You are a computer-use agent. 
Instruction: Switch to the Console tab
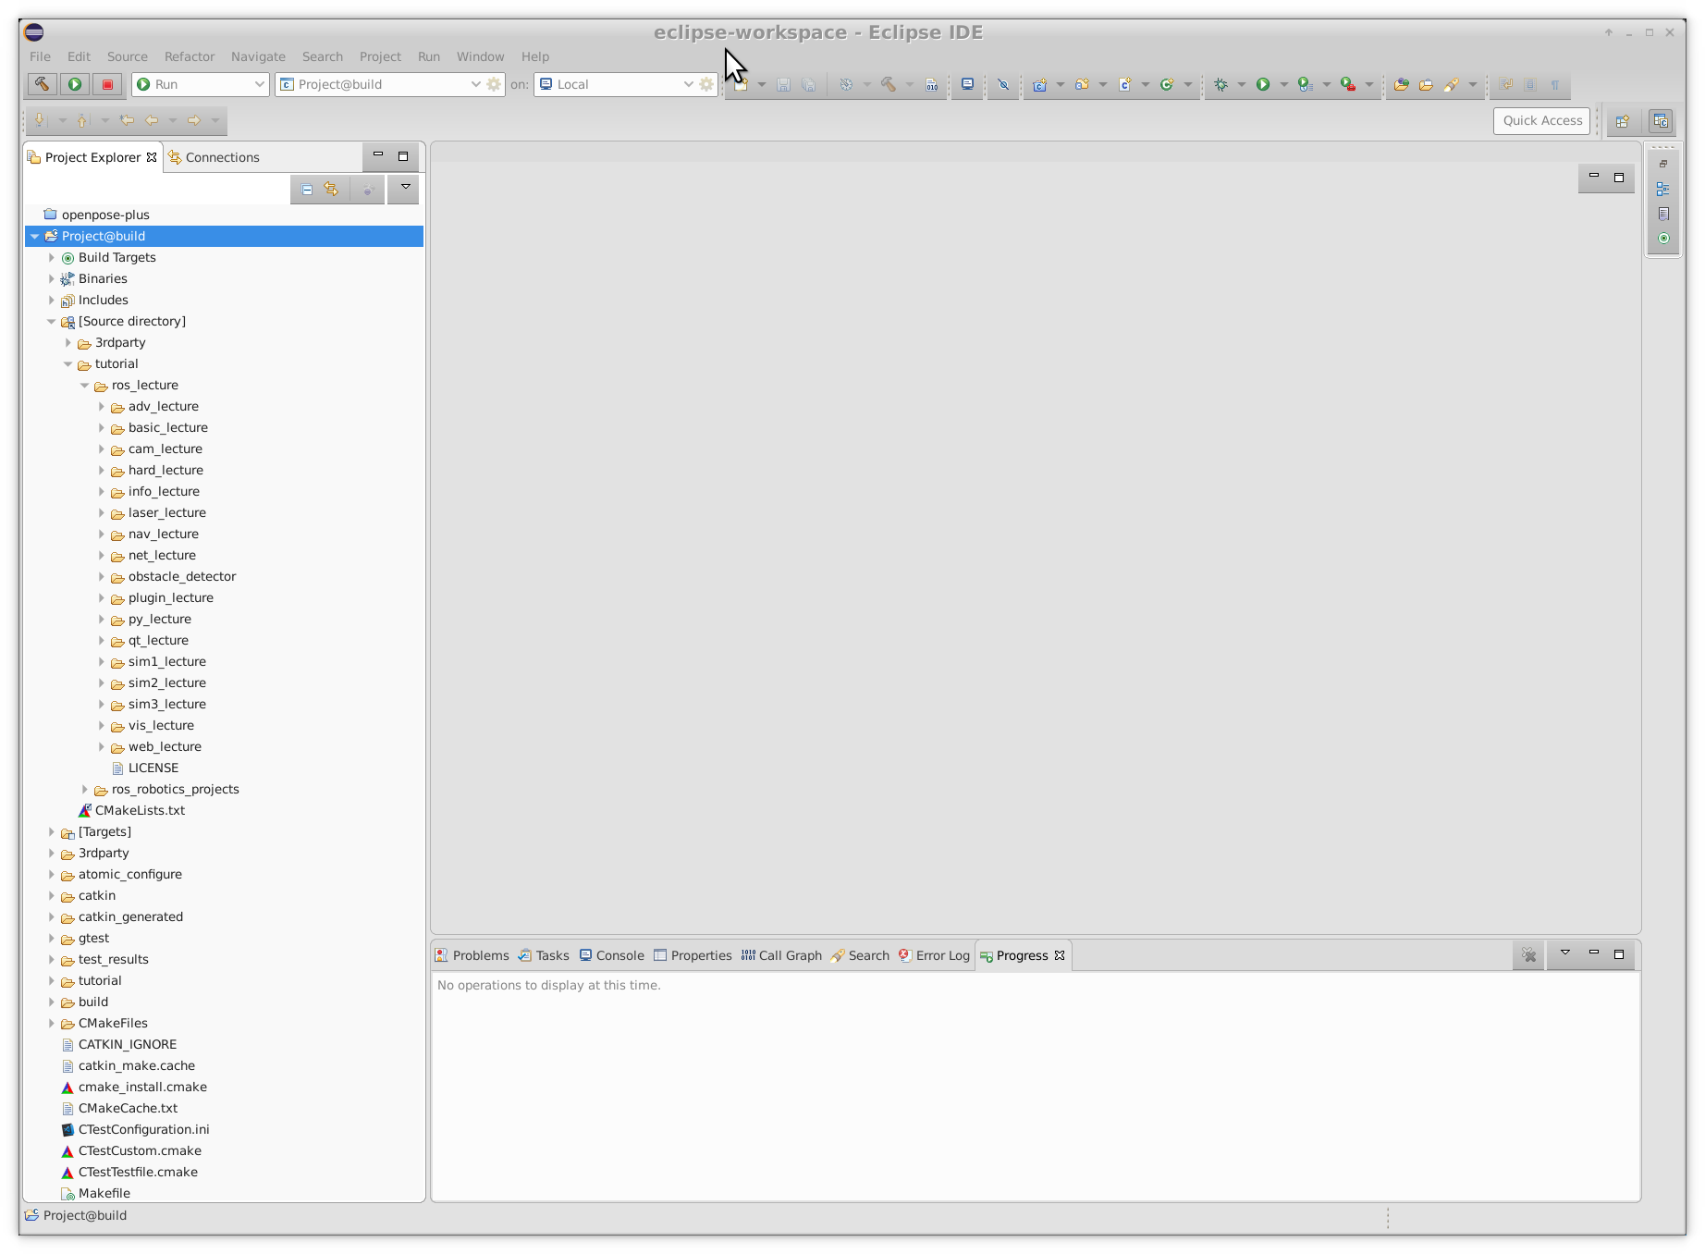click(611, 955)
